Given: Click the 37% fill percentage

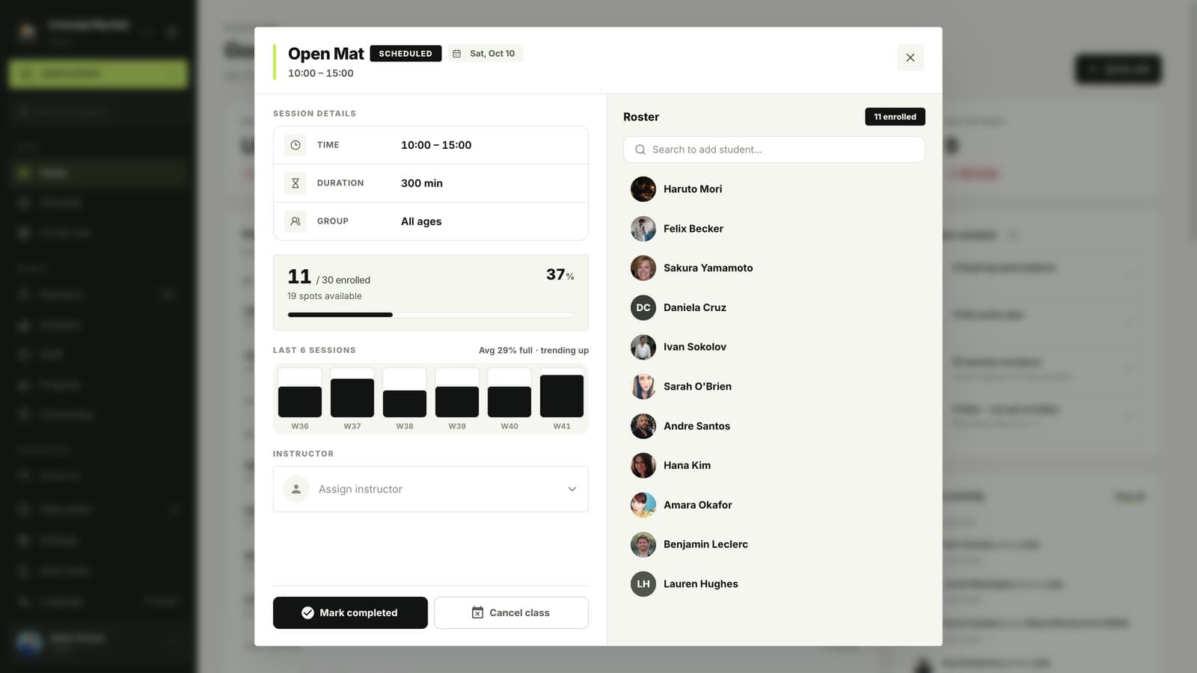Looking at the screenshot, I should tap(560, 274).
